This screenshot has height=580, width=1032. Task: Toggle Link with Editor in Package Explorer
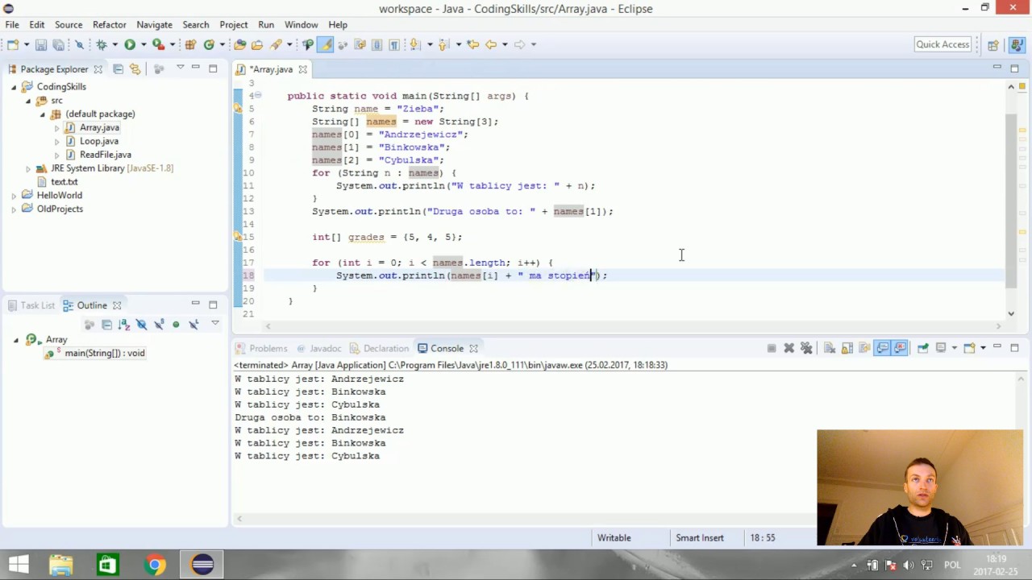pos(135,69)
